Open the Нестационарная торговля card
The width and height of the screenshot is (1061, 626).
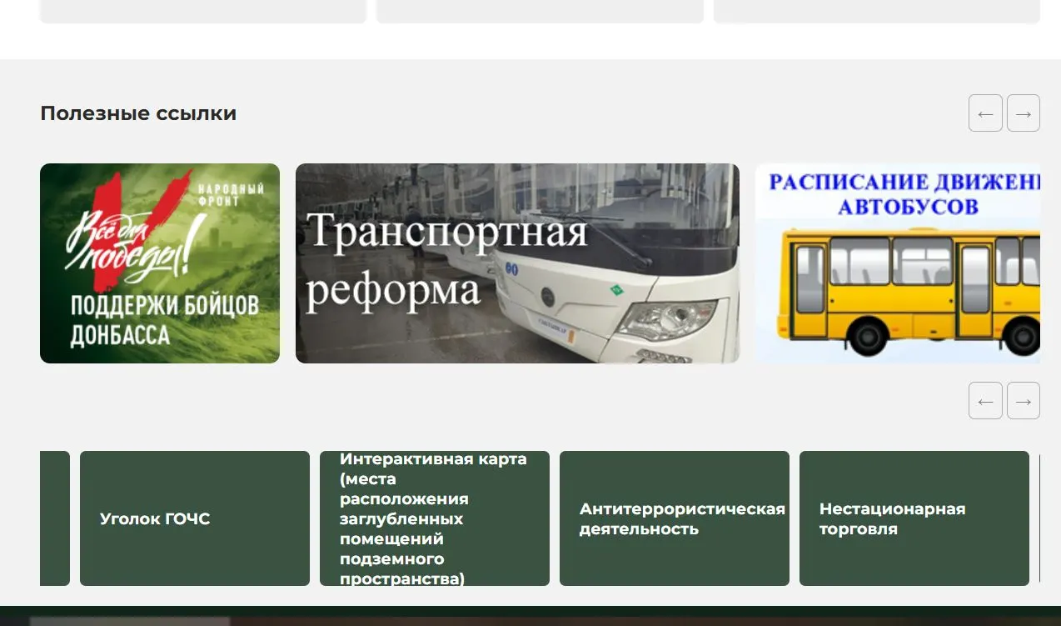point(914,518)
